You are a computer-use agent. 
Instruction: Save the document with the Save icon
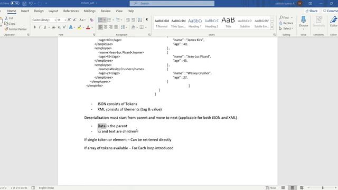pos(24,4)
